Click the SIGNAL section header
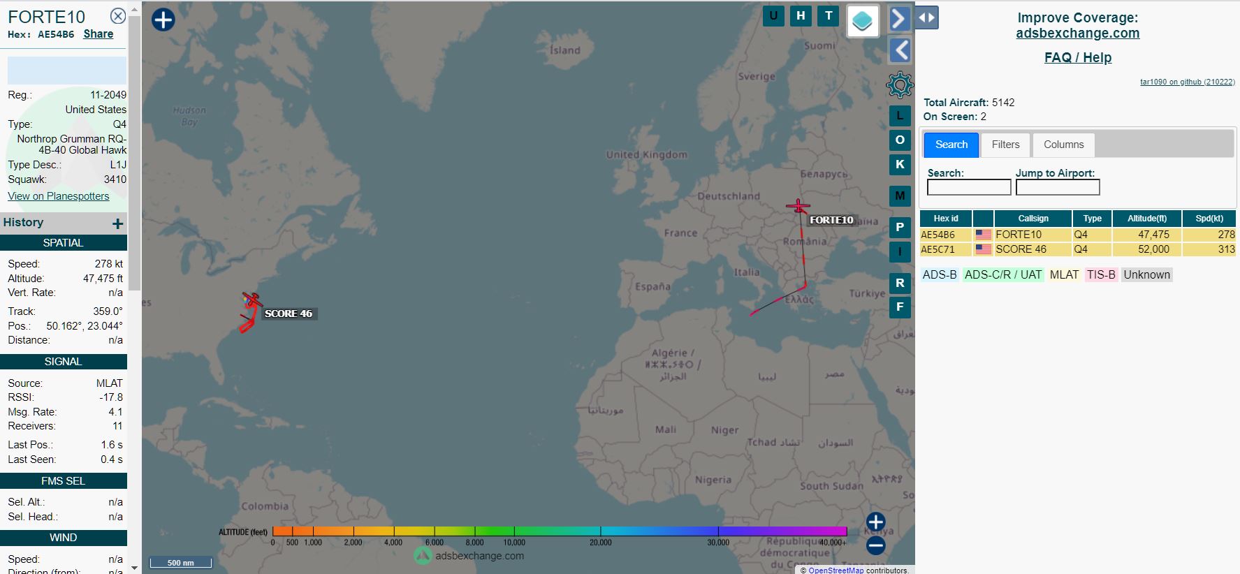 [64, 362]
